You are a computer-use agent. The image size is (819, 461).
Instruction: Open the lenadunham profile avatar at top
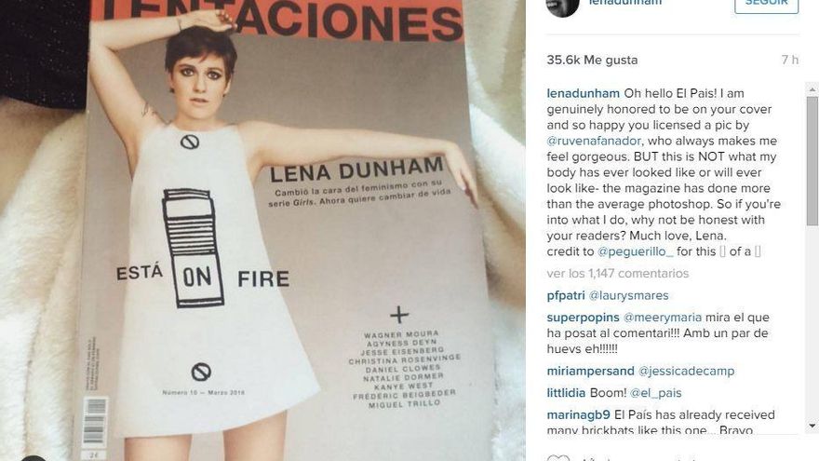tap(562, 7)
